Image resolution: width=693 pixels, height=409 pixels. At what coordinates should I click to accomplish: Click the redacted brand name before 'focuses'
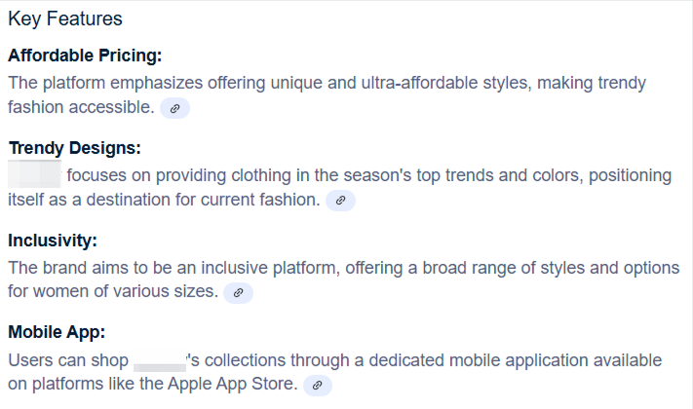coord(35,176)
